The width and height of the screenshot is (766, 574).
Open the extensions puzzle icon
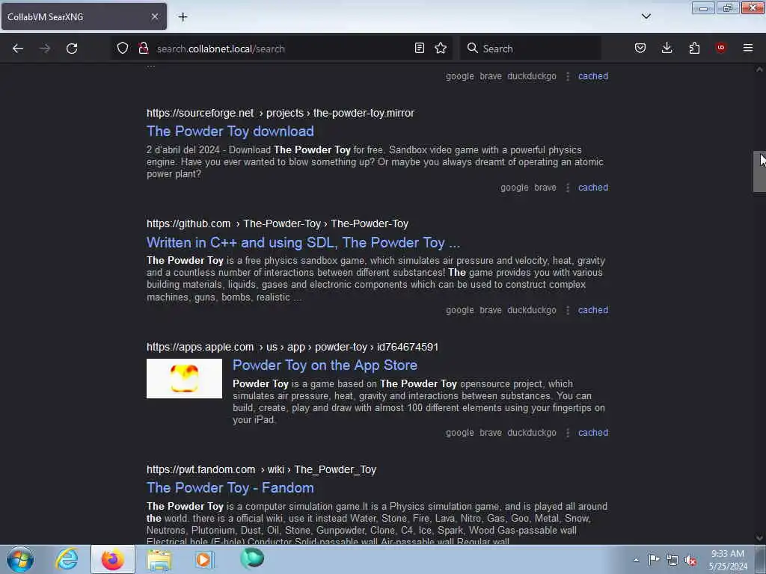694,49
